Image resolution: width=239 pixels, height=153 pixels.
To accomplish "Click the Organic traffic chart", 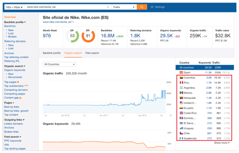I will [x=104, y=97].
